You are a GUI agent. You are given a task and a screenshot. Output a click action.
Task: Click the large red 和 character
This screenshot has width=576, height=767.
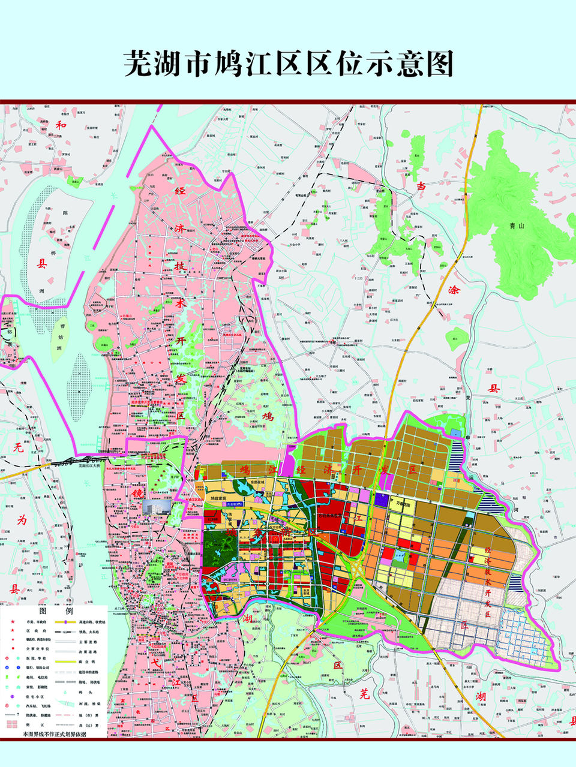(61, 125)
